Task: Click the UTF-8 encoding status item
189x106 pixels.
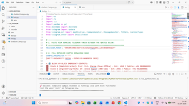Action: [x=133, y=98]
